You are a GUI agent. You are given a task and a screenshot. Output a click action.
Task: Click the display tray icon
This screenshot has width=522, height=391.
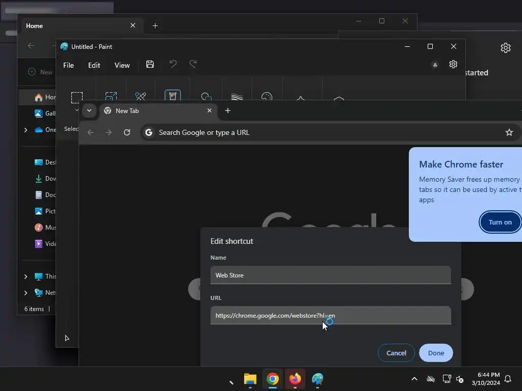(447, 379)
